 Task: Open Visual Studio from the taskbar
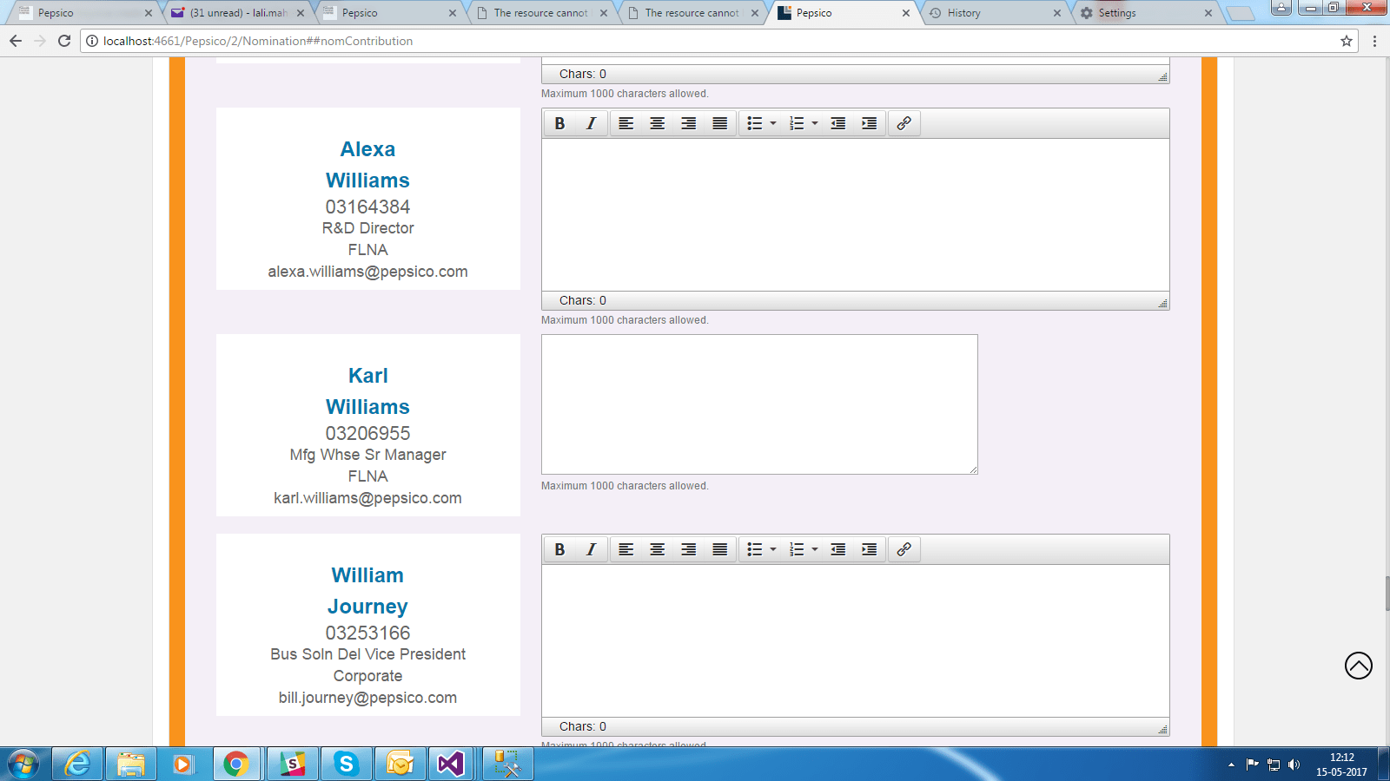[451, 764]
